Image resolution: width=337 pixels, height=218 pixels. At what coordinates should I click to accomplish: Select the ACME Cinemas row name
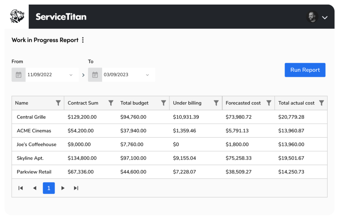pyautogui.click(x=34, y=131)
